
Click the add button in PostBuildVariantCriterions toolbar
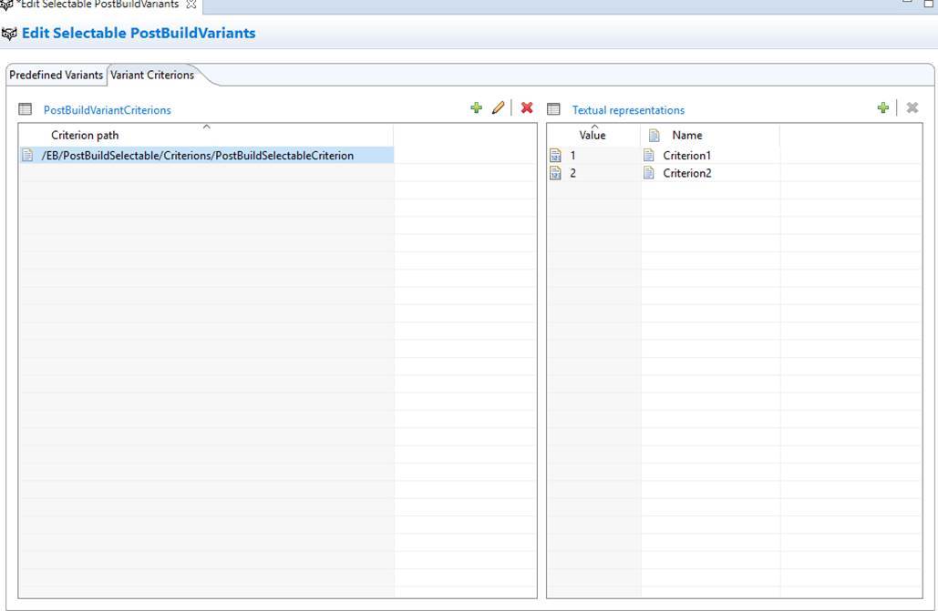[477, 107]
